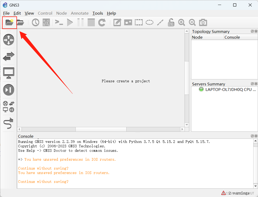Open the Annotate menu

pyautogui.click(x=80, y=13)
